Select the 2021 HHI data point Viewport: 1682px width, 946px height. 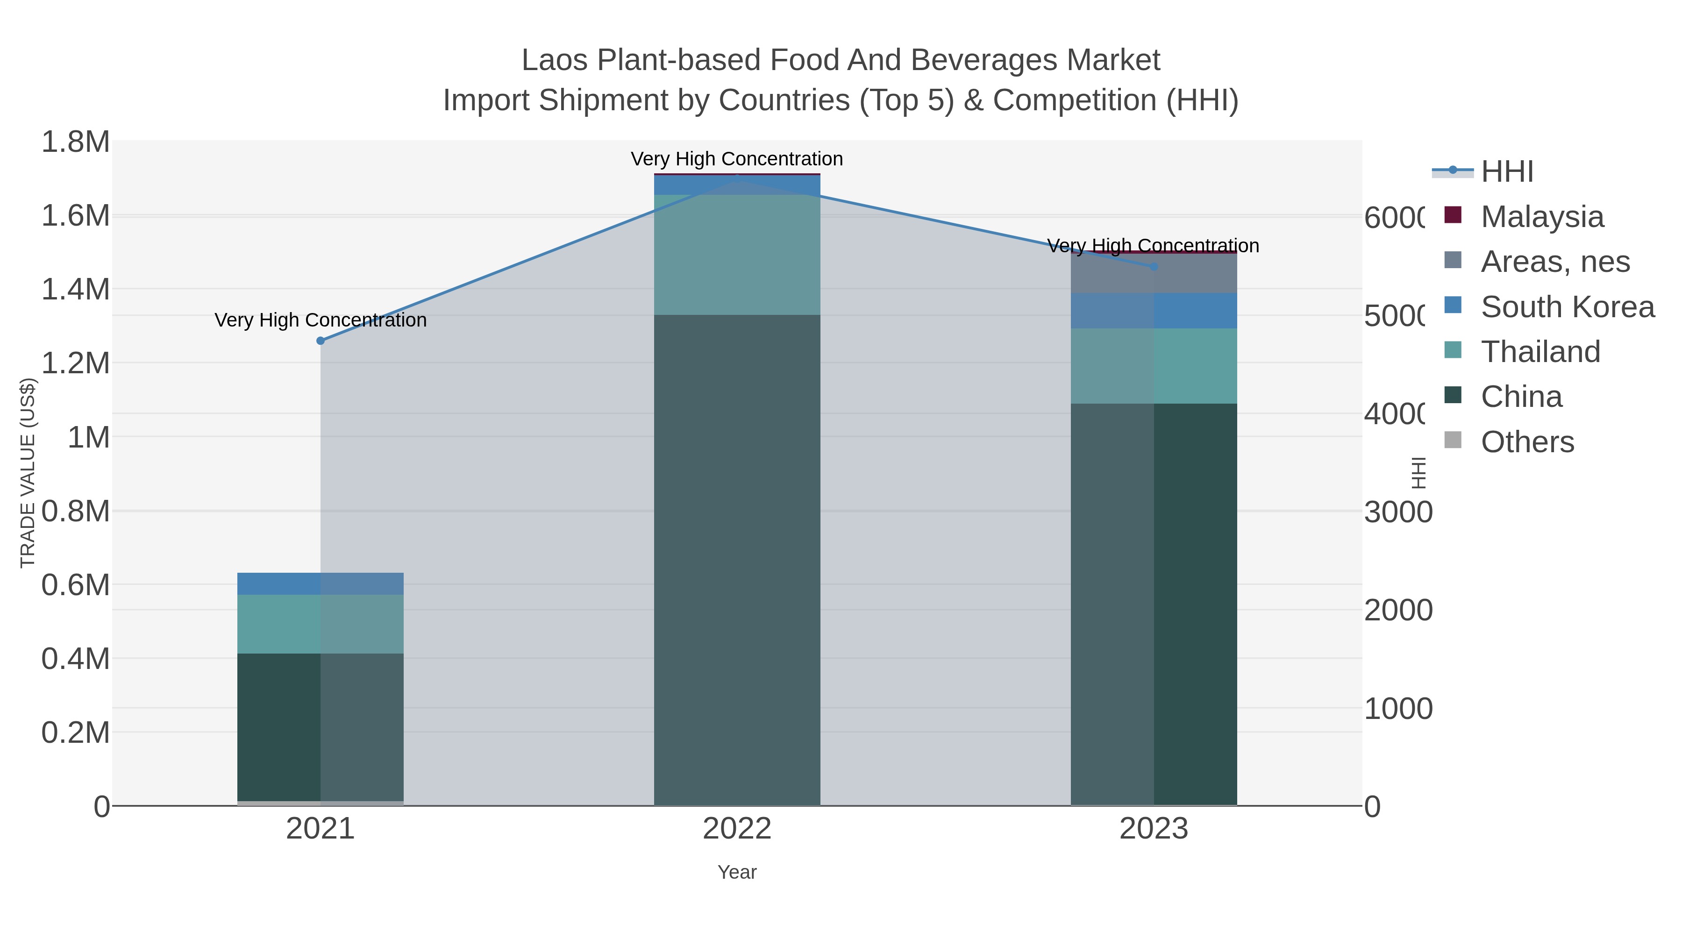pyautogui.click(x=320, y=341)
